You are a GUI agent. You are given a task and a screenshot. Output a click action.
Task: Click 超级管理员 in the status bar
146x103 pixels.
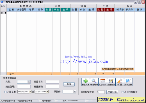point(47,101)
